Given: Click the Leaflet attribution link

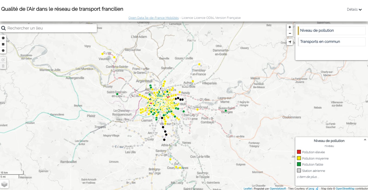Looking at the screenshot, I should click(x=248, y=188).
